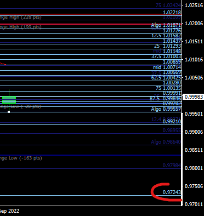The height and width of the screenshot is (216, 204).
Task: Click the range low (-20 pts) label
Action: click(x=20, y=106)
